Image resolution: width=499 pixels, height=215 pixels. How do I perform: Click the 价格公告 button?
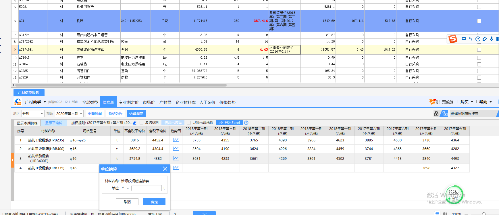[115, 114]
